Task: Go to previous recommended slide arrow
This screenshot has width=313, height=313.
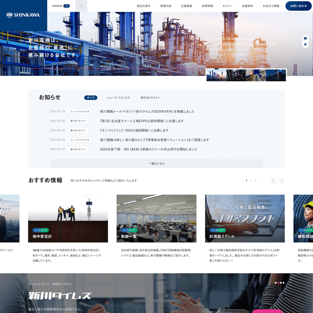Action: pos(273,181)
